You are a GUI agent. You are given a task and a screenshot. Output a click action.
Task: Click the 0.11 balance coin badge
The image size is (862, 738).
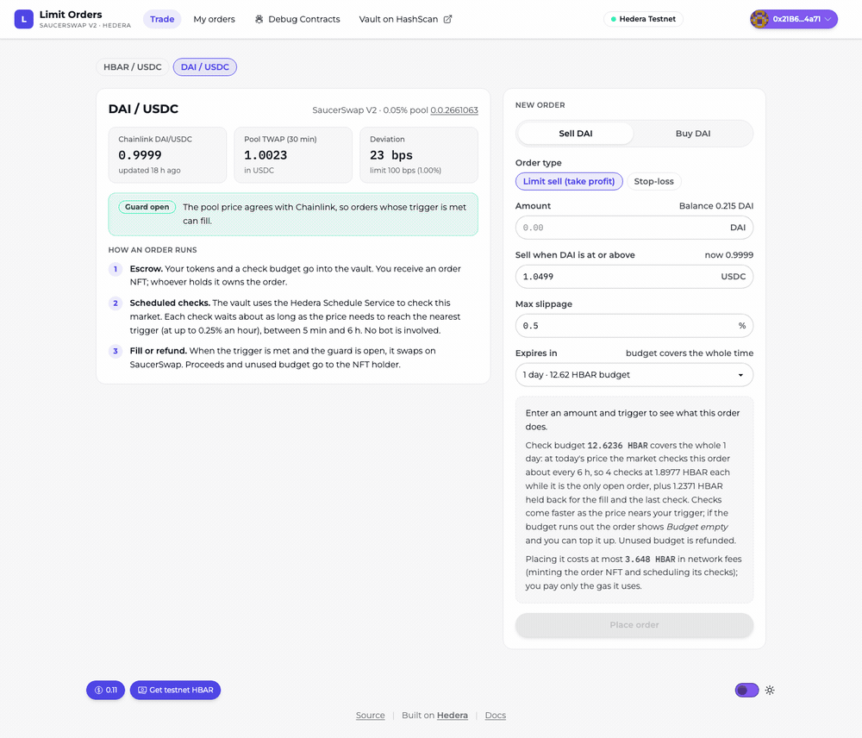105,691
